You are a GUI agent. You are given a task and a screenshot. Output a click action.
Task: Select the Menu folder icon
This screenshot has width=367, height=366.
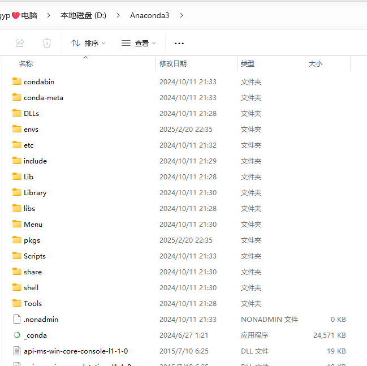17,224
